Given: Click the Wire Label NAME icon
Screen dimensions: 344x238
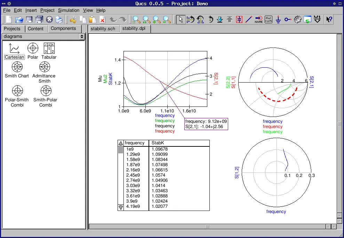Looking at the screenshot, I should pyautogui.click(x=258, y=19).
